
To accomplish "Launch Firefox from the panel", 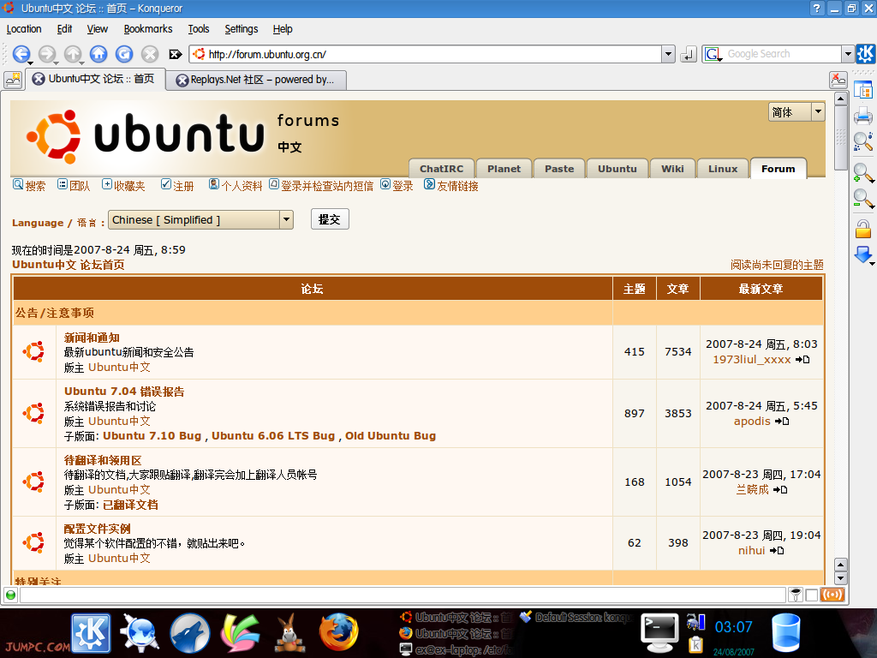I will pyautogui.click(x=338, y=632).
